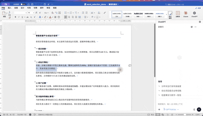Expand the styles gallery arrow

pyautogui.click(x=166, y=15)
